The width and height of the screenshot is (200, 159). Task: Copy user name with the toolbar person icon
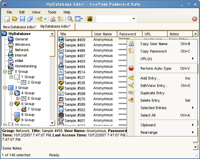53,19
